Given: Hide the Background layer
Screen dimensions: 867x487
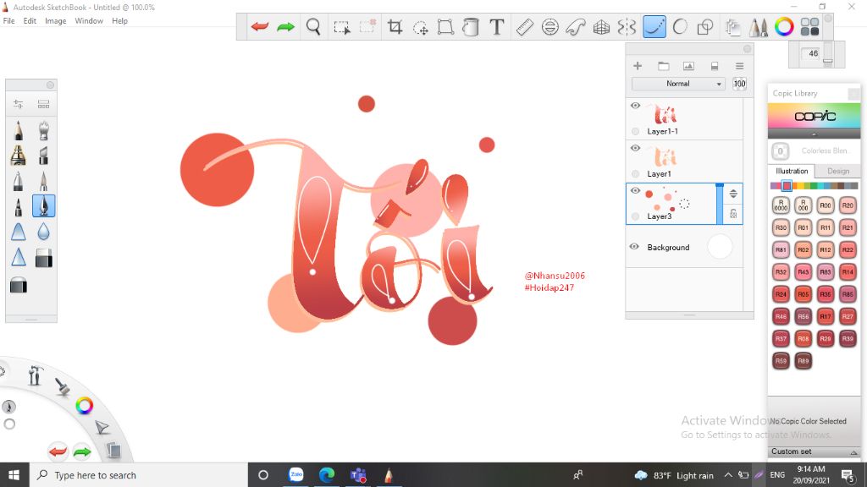Looking at the screenshot, I should tap(634, 246).
